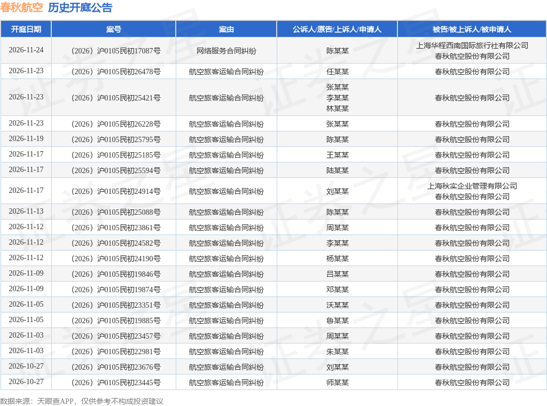Select 网络服务合同纠纷 case reason cell
Viewport: 547px width, 406px height.
coord(226,51)
